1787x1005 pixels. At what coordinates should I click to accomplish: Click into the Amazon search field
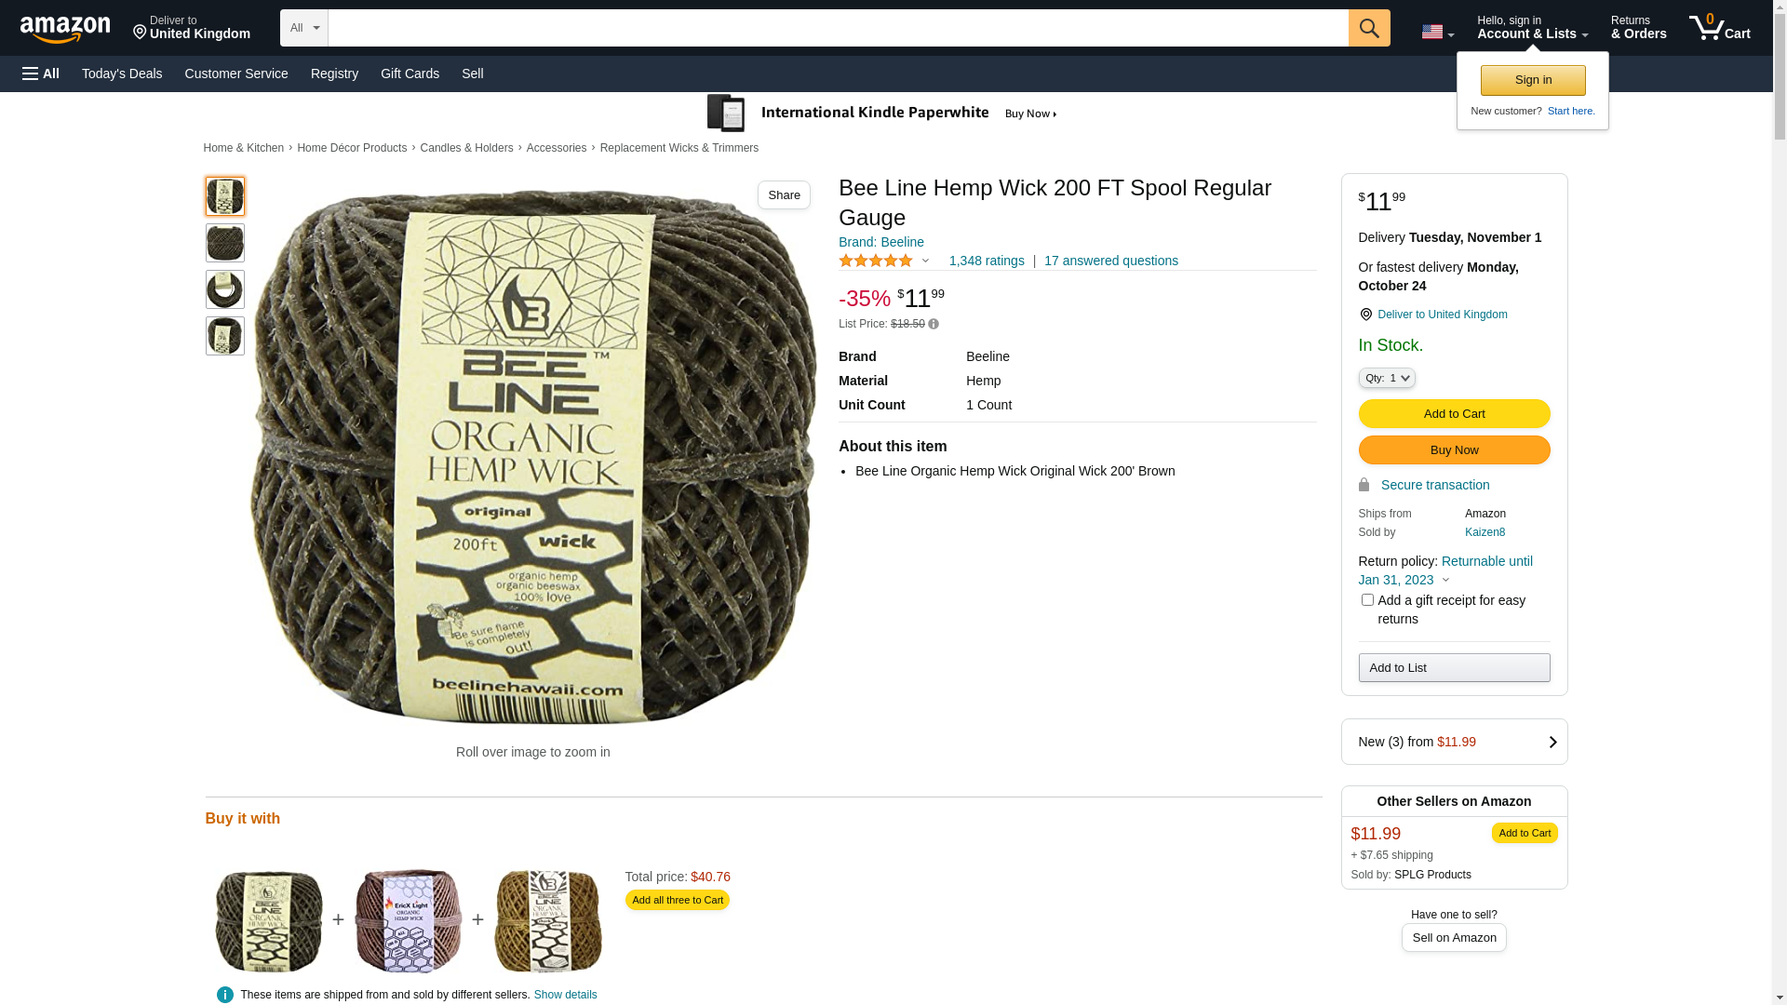(x=838, y=28)
